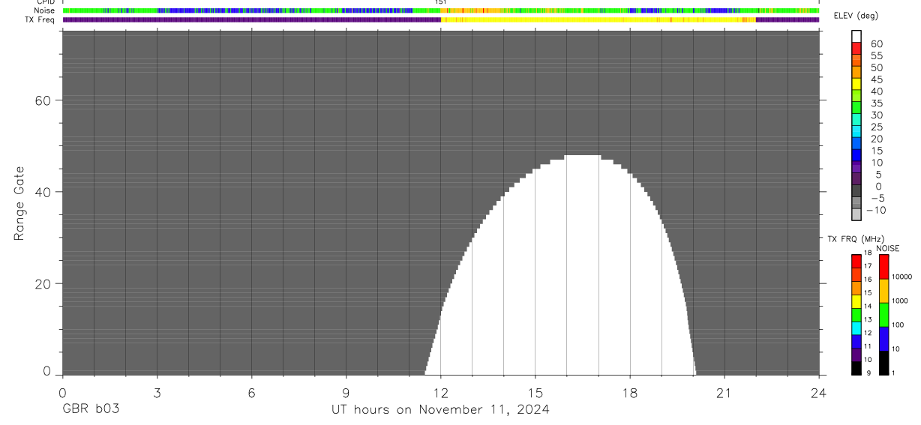921x425 pixels.
Task: Click TX FRQ scale label '14'
Action: pyautogui.click(x=868, y=306)
